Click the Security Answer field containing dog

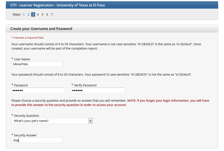click(37, 140)
